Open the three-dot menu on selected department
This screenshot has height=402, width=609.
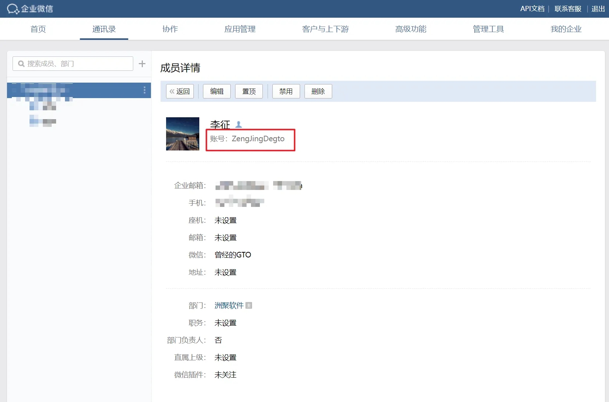[x=144, y=90]
